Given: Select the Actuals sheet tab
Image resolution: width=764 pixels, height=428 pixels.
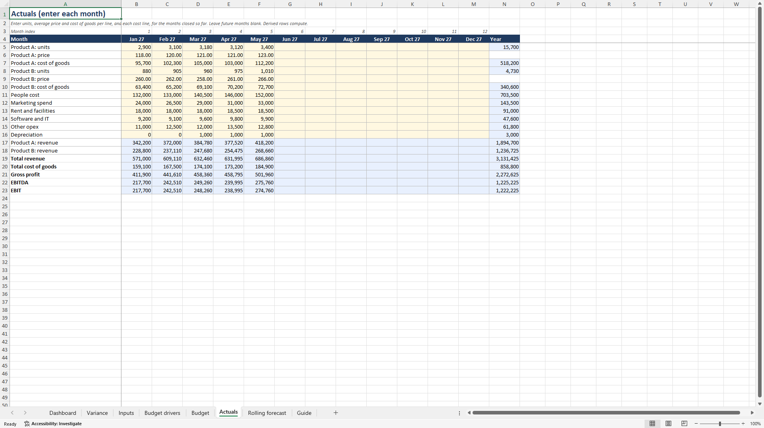Looking at the screenshot, I should point(229,412).
